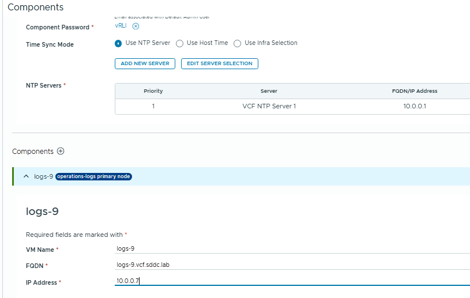
Task: Click the operations-logs primary node badge
Action: [x=94, y=176]
